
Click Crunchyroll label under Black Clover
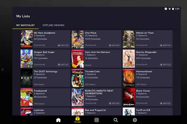click(141, 103)
